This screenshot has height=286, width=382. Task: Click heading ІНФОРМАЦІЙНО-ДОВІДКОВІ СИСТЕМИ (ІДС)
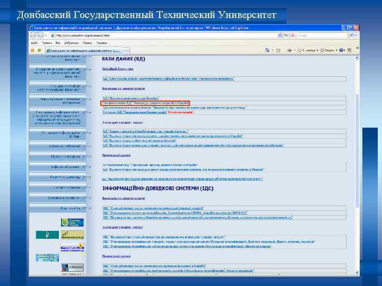[x=158, y=189]
